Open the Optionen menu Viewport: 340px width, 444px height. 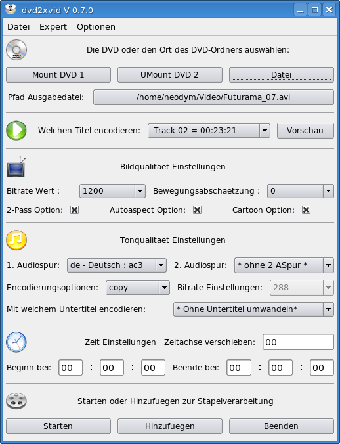click(96, 27)
